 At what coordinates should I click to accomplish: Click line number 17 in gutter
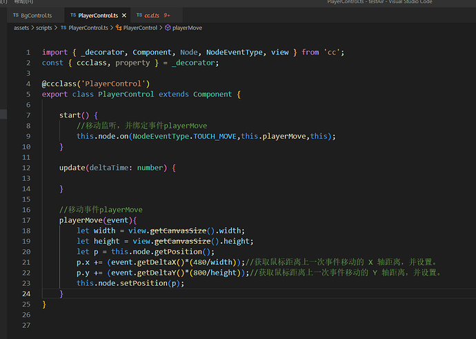coord(26,220)
